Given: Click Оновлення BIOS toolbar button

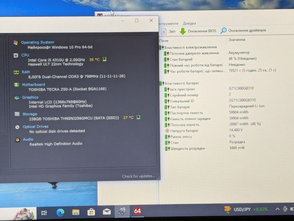Looking at the screenshot, I should pos(198,31).
